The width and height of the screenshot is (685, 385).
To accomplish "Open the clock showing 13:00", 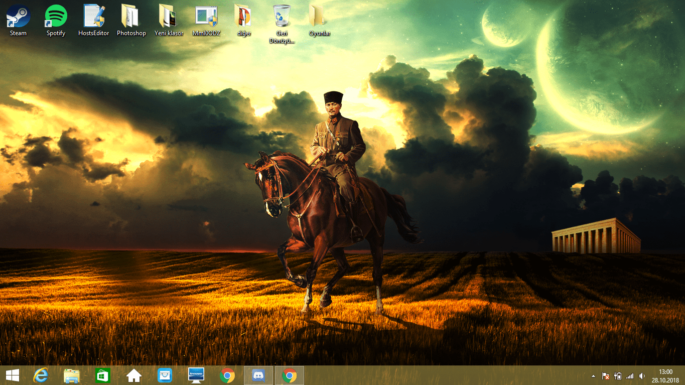I will [x=665, y=375].
